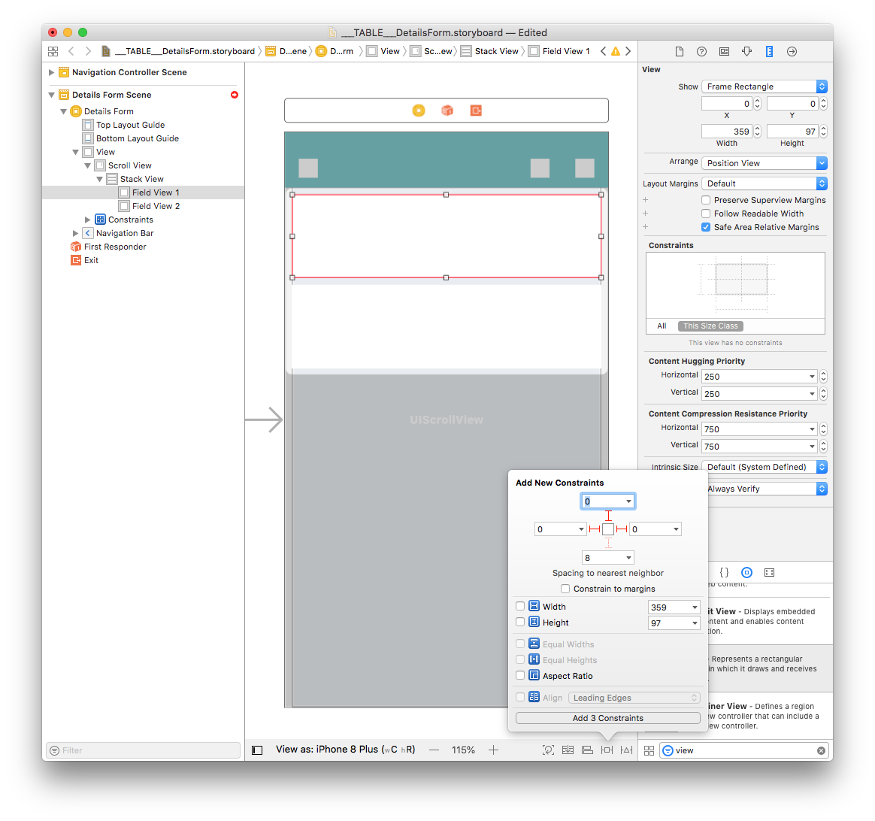
Task: Show the Quick Help inspector
Action: 701,51
